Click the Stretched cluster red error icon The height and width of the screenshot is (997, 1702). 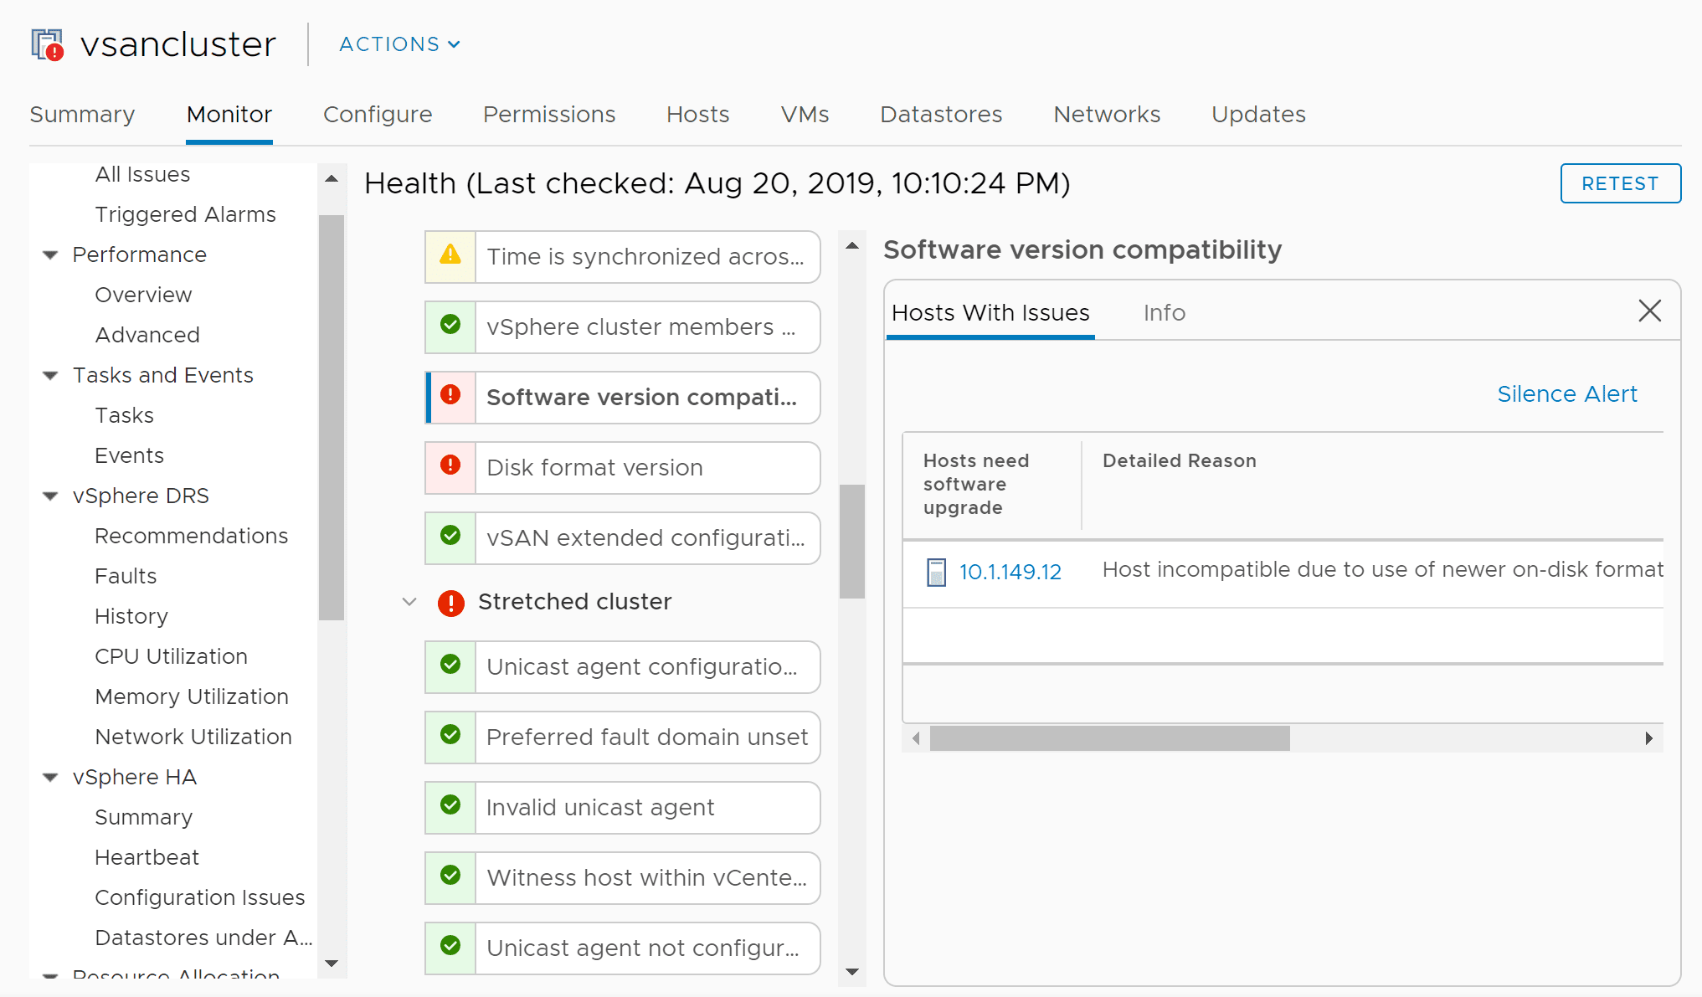[x=451, y=602]
